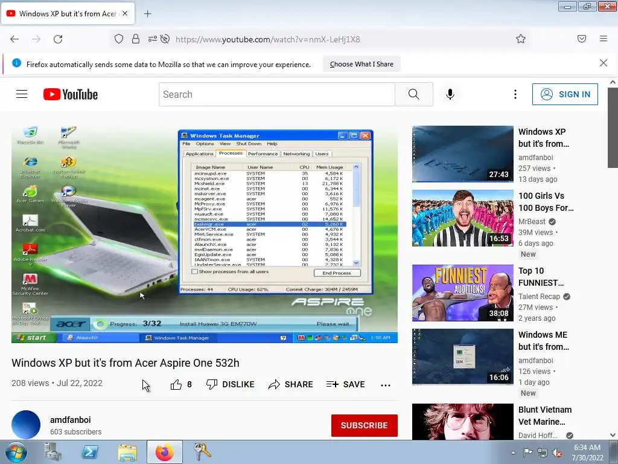
Task: Open the Firefox application menu
Action: [x=604, y=39]
